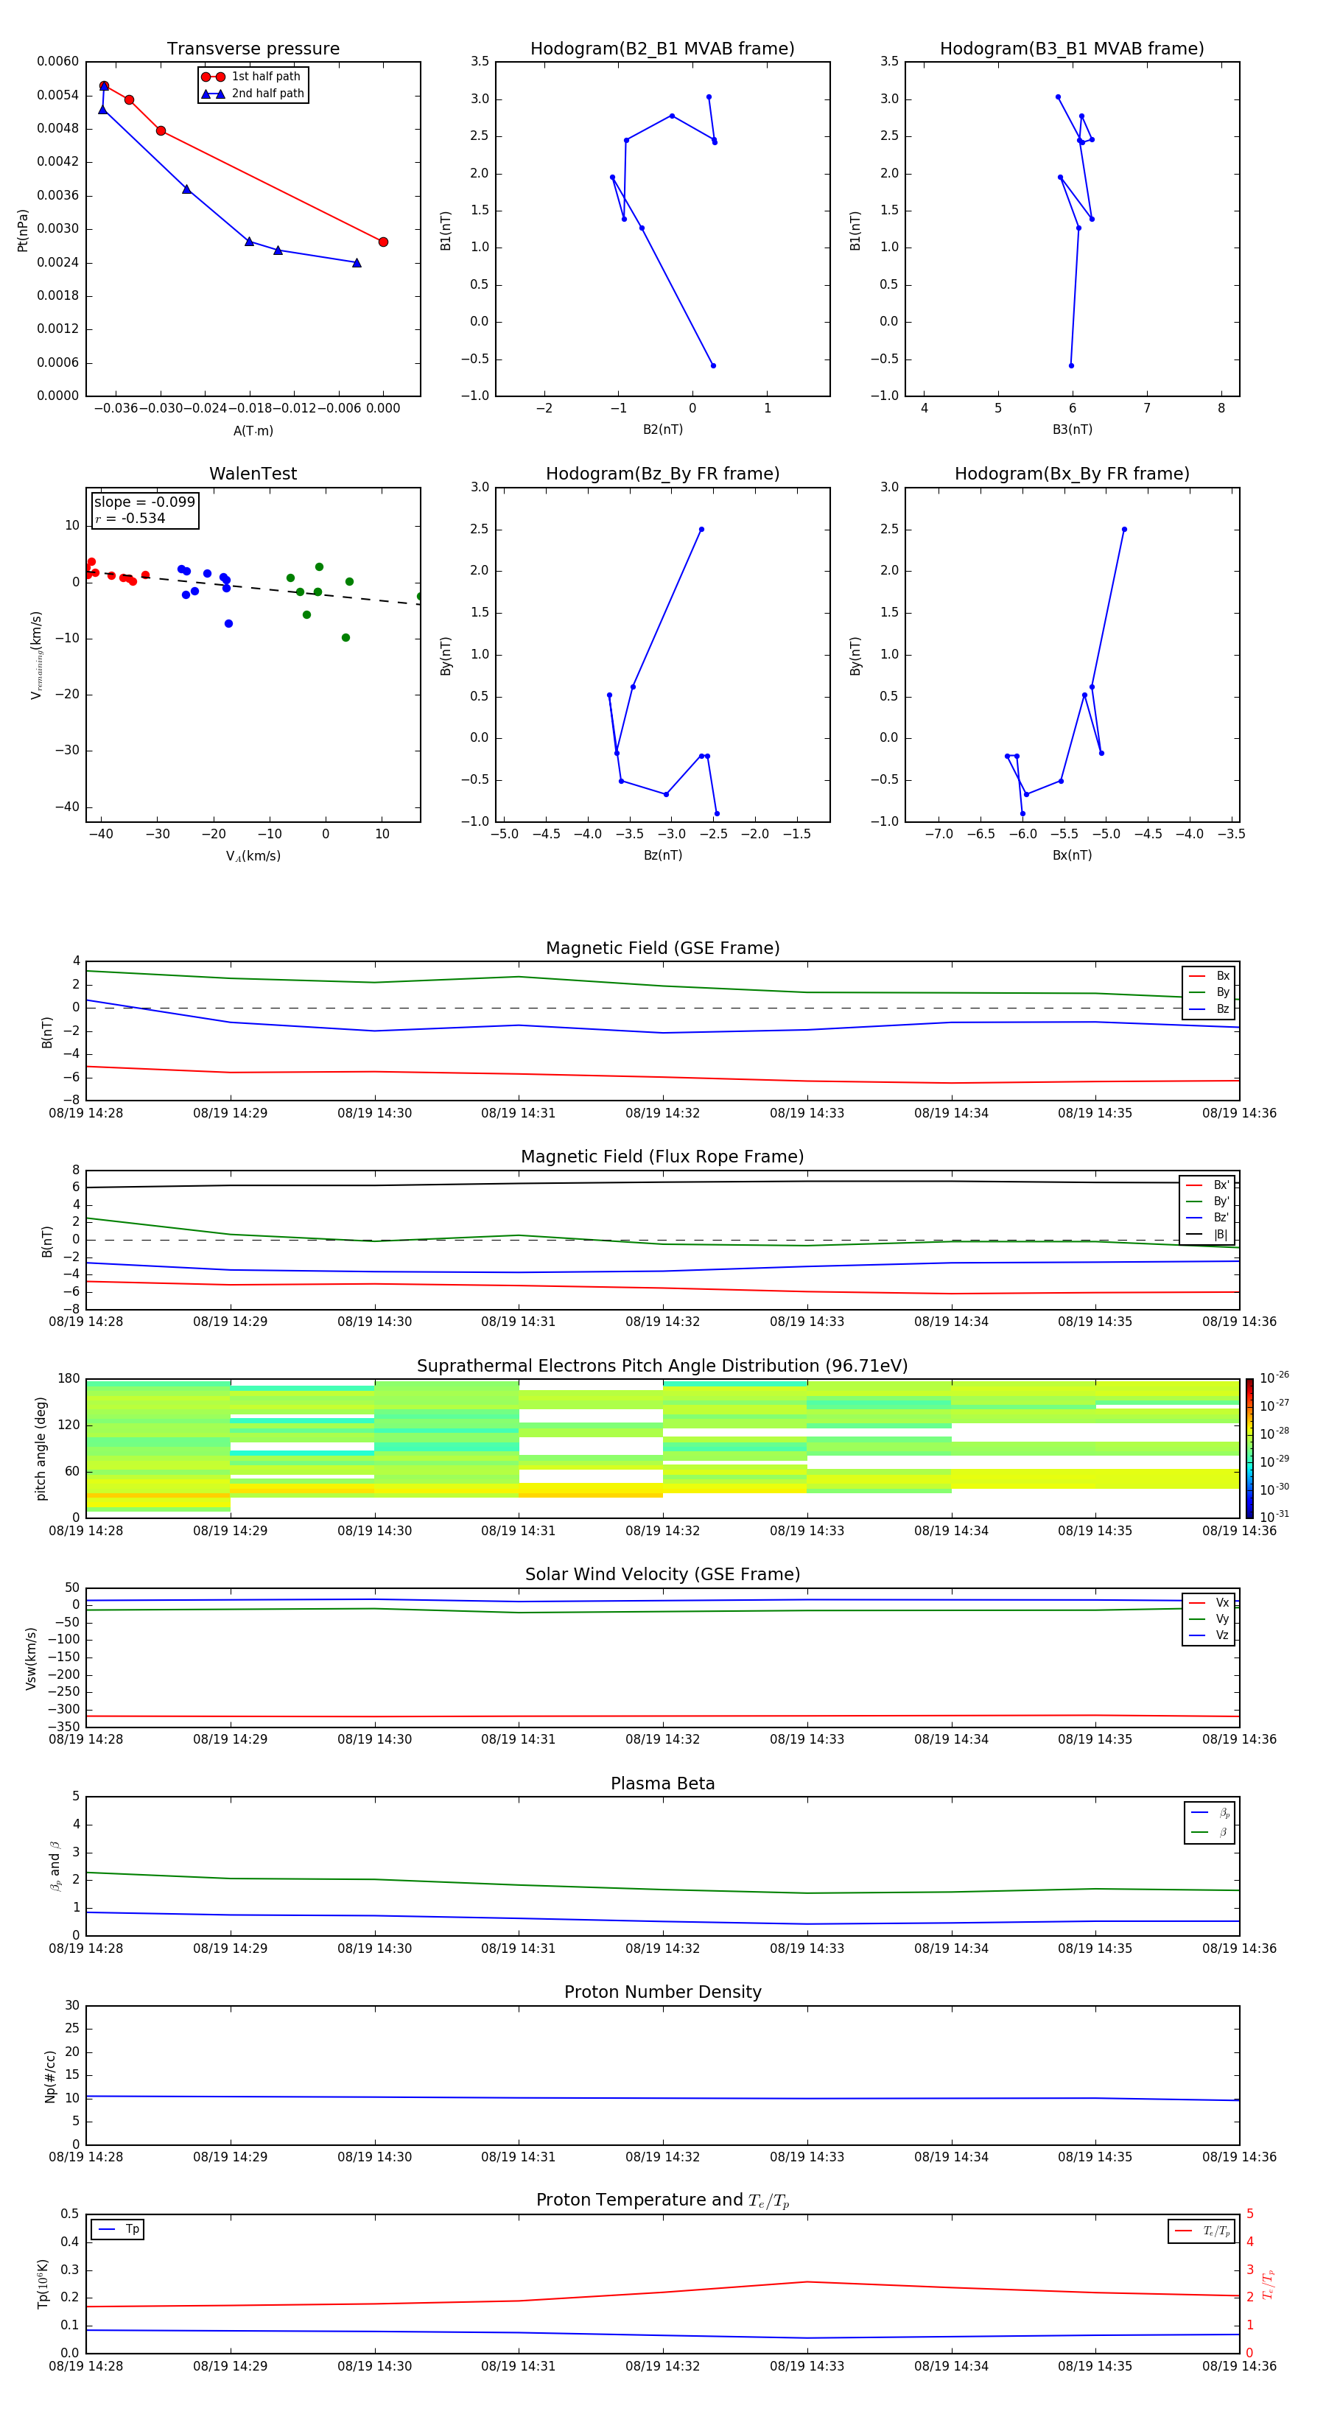
Task: Click the "A(T·m)" x-axis label
Action: click(253, 430)
